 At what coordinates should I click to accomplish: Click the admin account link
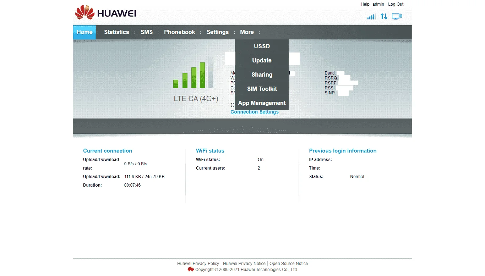tap(378, 4)
